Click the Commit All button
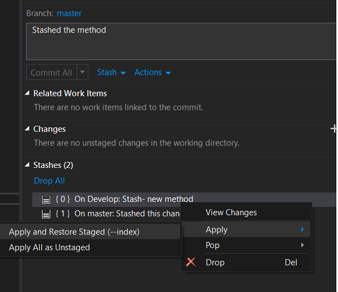Screen dimensions: 338x292 click(x=51, y=72)
